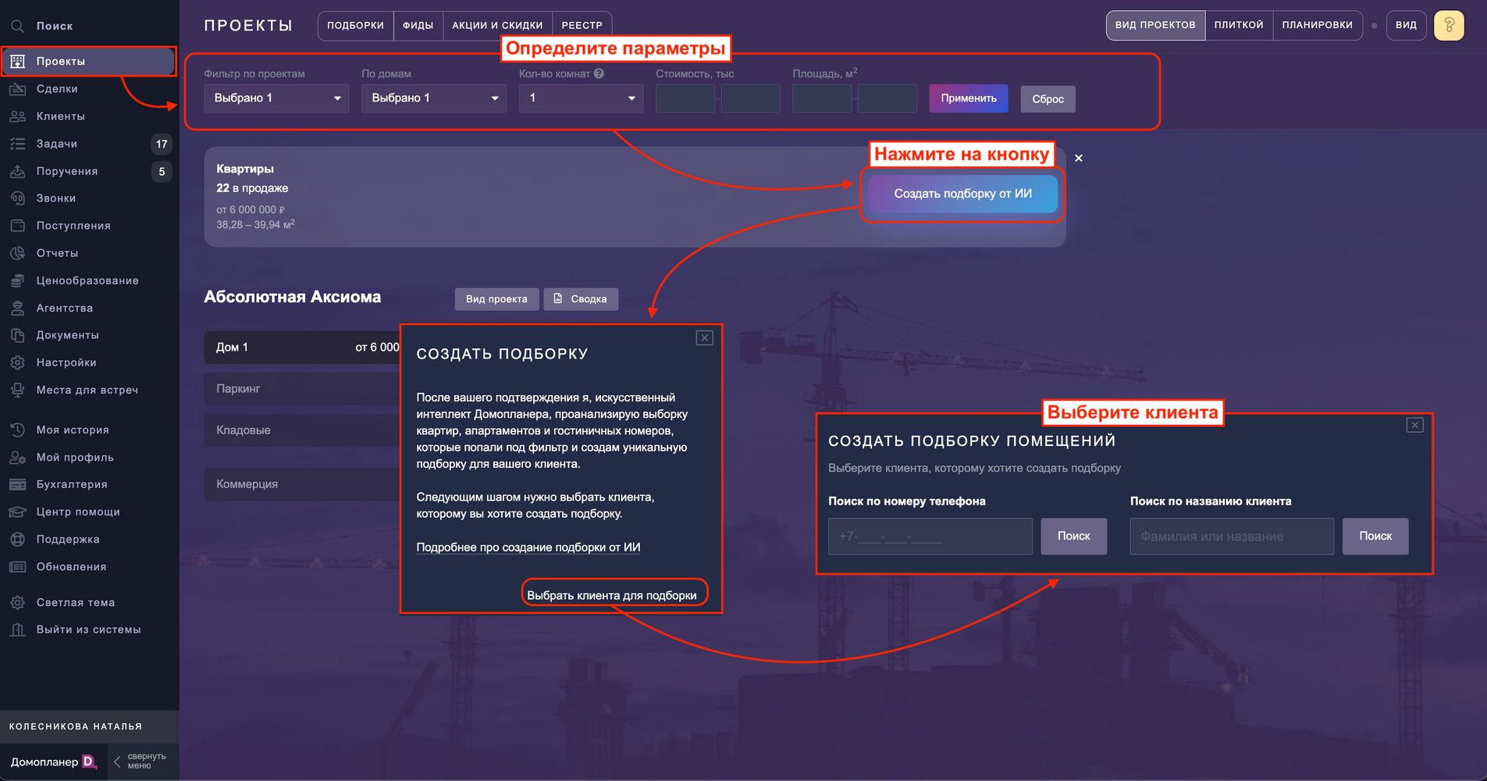Image resolution: width=1487 pixels, height=781 pixels.
Task: Click the Сброс button
Action: coord(1048,99)
